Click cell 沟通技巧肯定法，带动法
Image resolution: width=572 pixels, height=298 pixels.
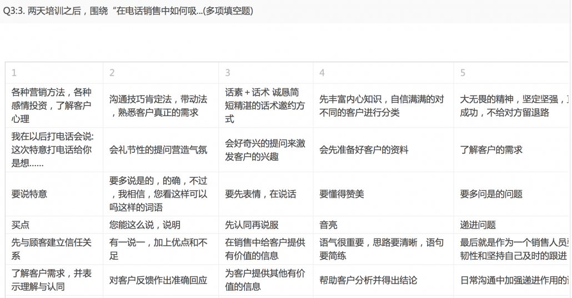pos(160,106)
